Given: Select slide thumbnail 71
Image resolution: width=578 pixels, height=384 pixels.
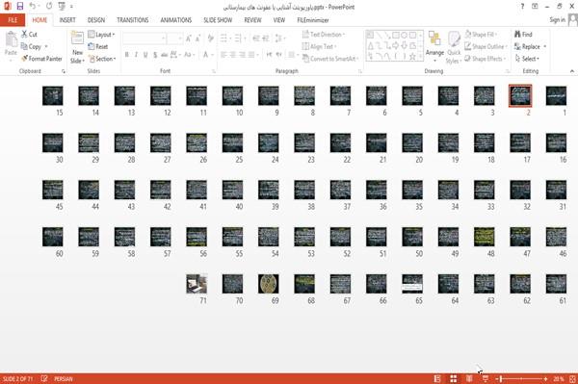Looking at the screenshot, I should pos(197,284).
